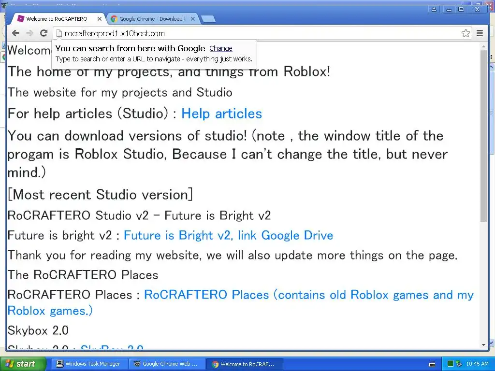This screenshot has height=371, width=495.
Task: Open the Help articles link
Action: 221,114
